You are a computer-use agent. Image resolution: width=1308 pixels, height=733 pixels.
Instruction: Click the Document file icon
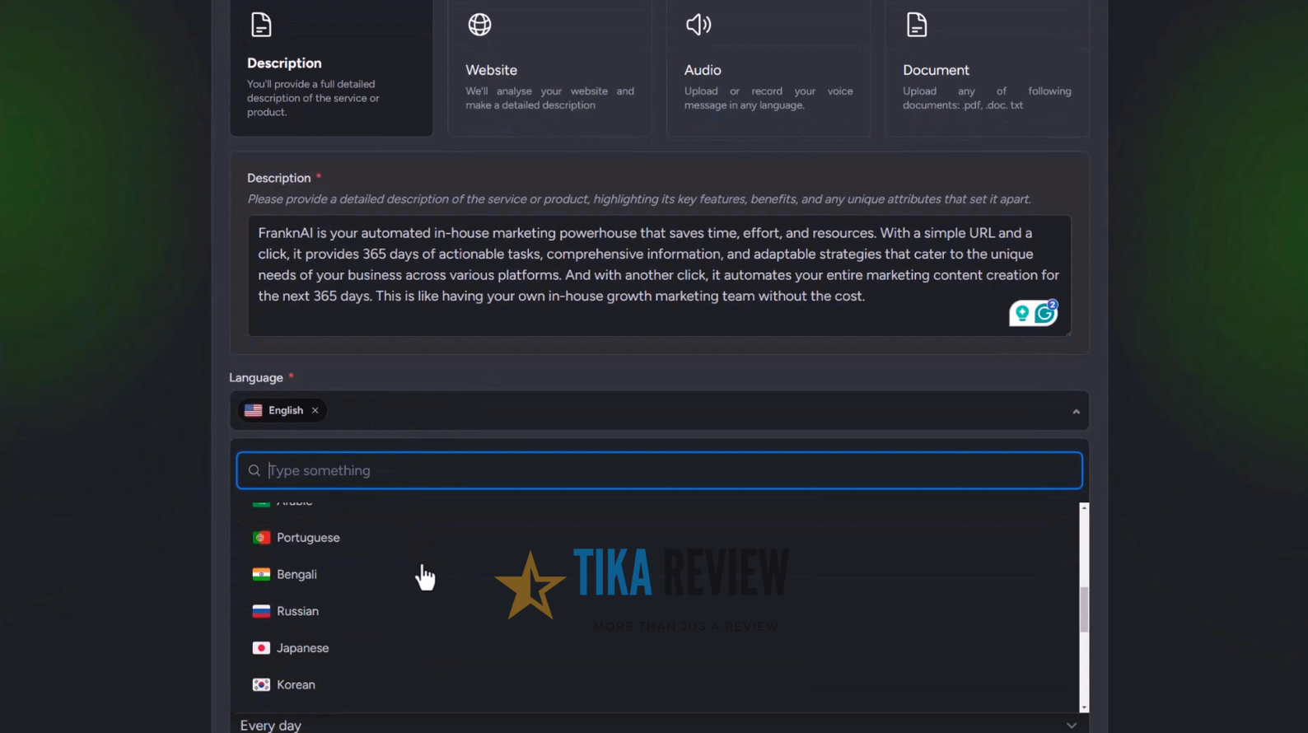[x=917, y=25]
